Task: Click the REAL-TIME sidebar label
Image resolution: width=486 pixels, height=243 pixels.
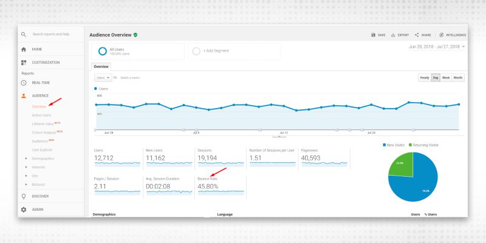Action: click(41, 83)
